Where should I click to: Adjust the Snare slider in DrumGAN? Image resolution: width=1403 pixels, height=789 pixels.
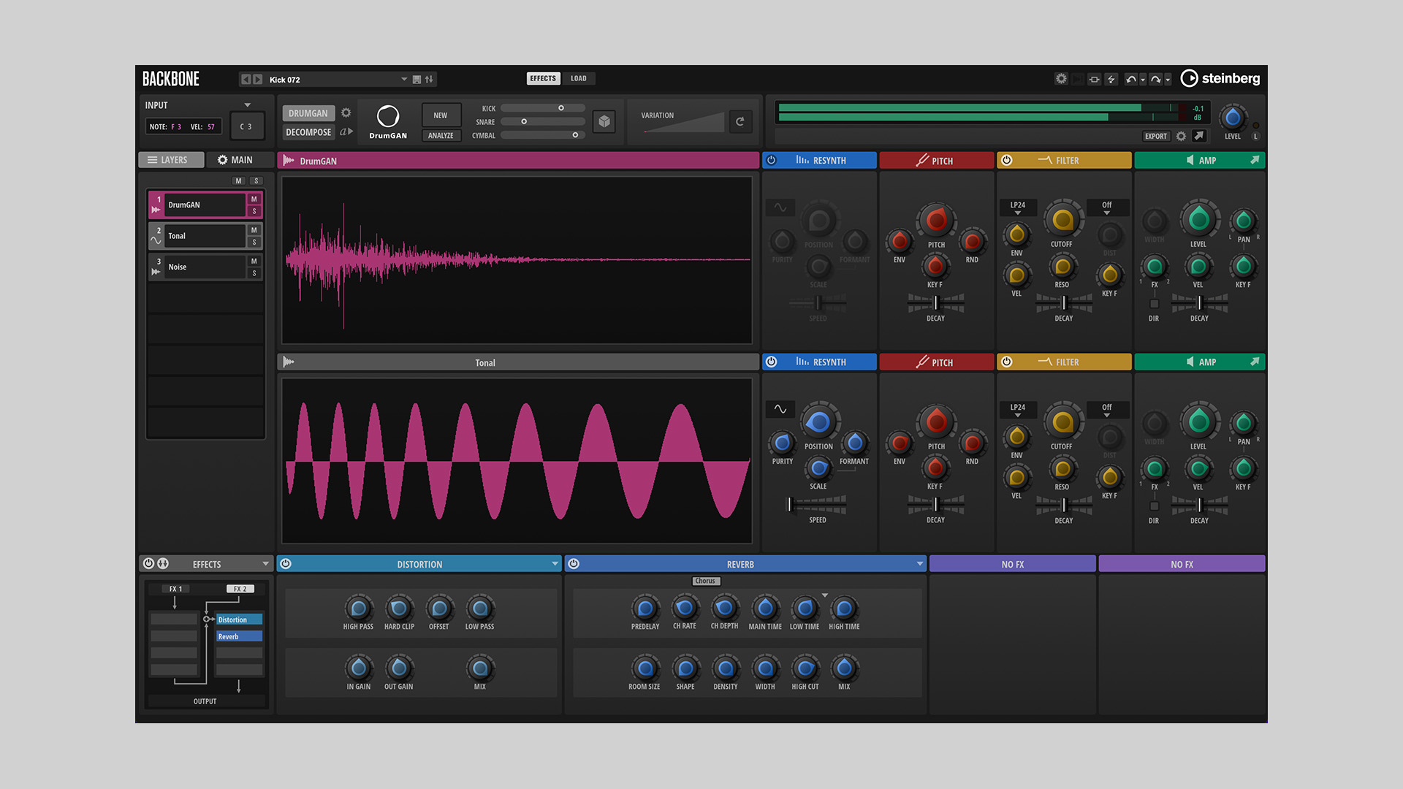(x=542, y=121)
